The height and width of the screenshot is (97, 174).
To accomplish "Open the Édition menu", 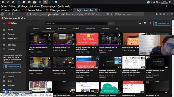I will pyautogui.click(x=13, y=6).
